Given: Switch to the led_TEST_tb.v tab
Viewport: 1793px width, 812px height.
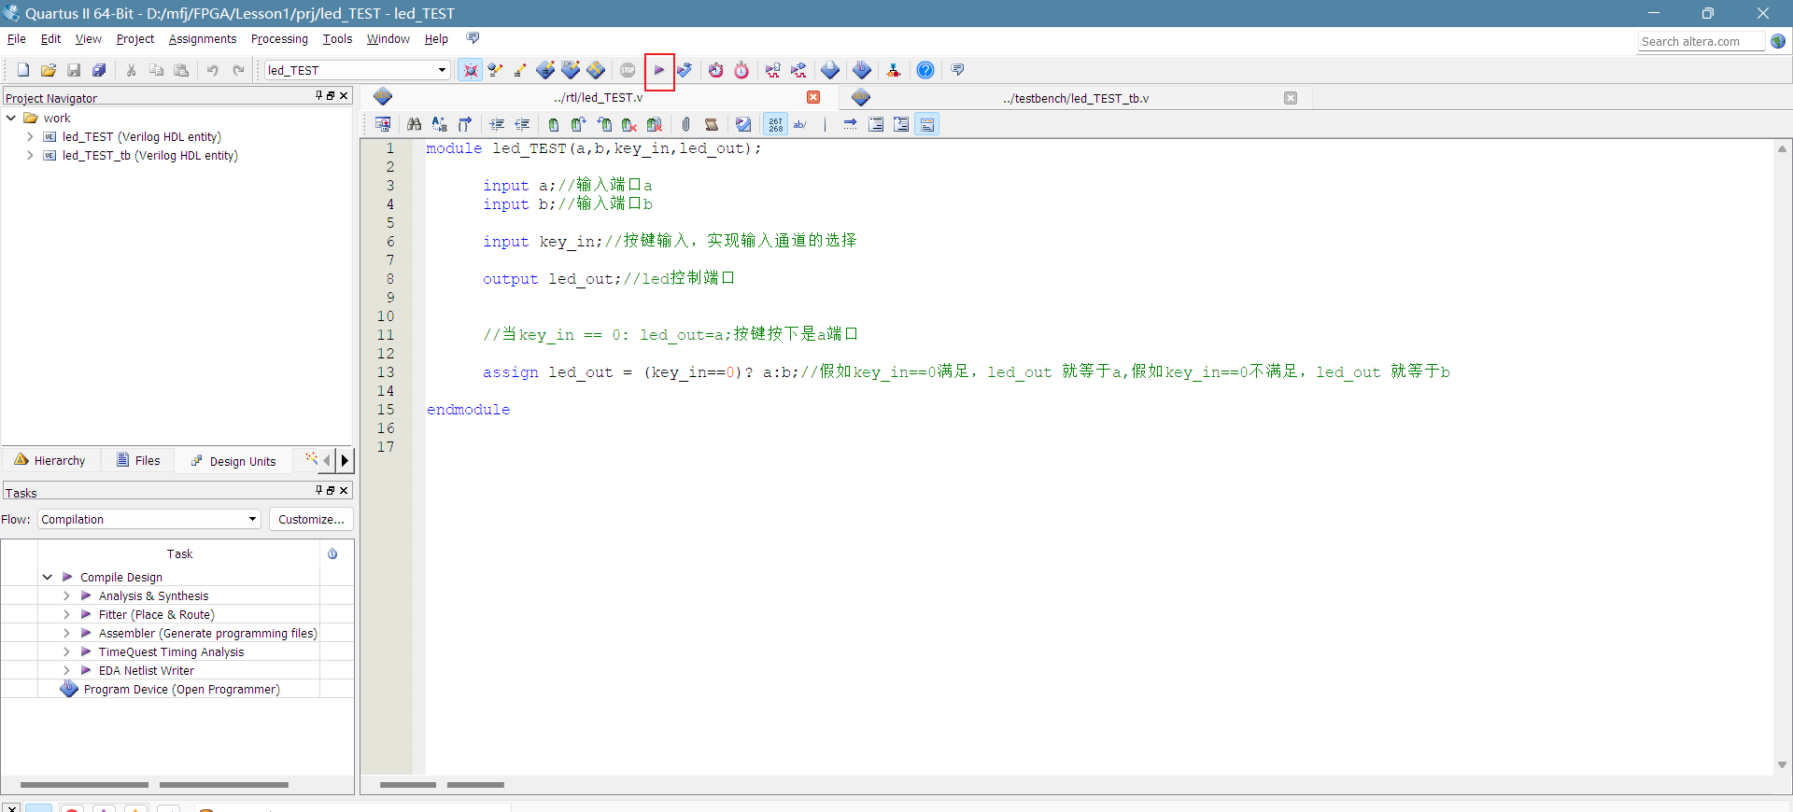Looking at the screenshot, I should click(x=1076, y=98).
